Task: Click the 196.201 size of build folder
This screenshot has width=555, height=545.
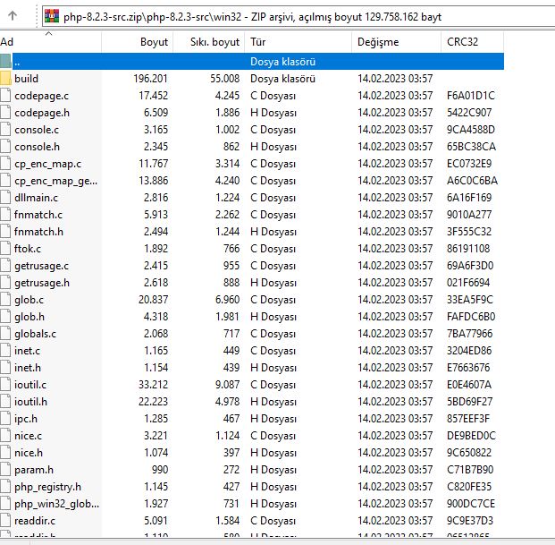Action: click(x=150, y=79)
